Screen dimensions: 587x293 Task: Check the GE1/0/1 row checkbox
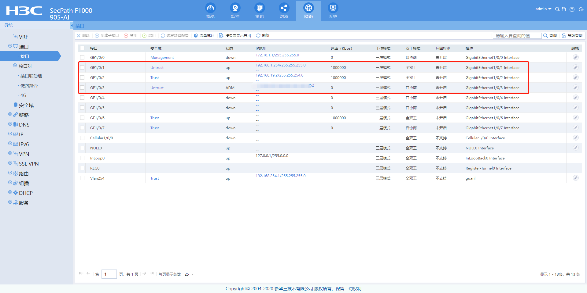pos(82,67)
